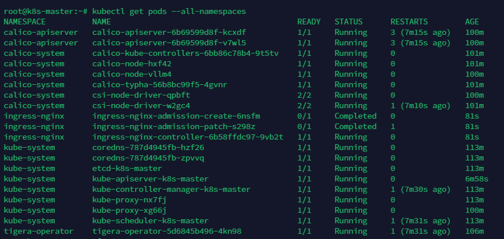
Task: Select pod name csi-node-driver-qpbft
Action: click(141, 95)
